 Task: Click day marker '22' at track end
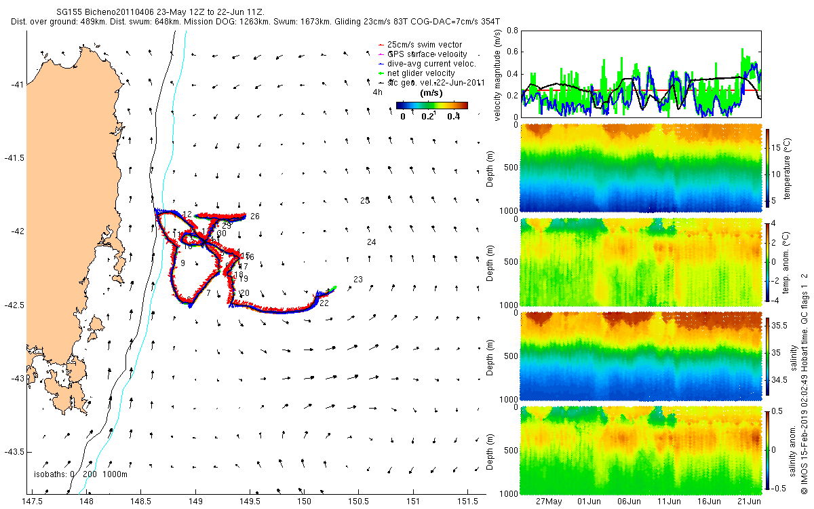(324, 303)
